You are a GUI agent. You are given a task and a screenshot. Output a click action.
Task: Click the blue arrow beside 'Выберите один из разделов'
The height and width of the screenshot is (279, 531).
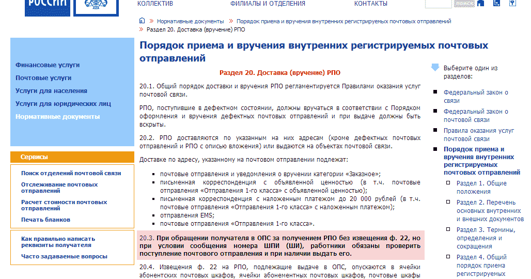435,67
